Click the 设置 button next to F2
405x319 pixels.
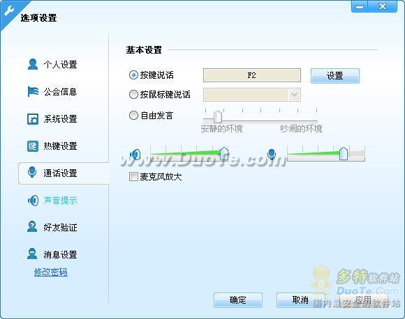(334, 76)
